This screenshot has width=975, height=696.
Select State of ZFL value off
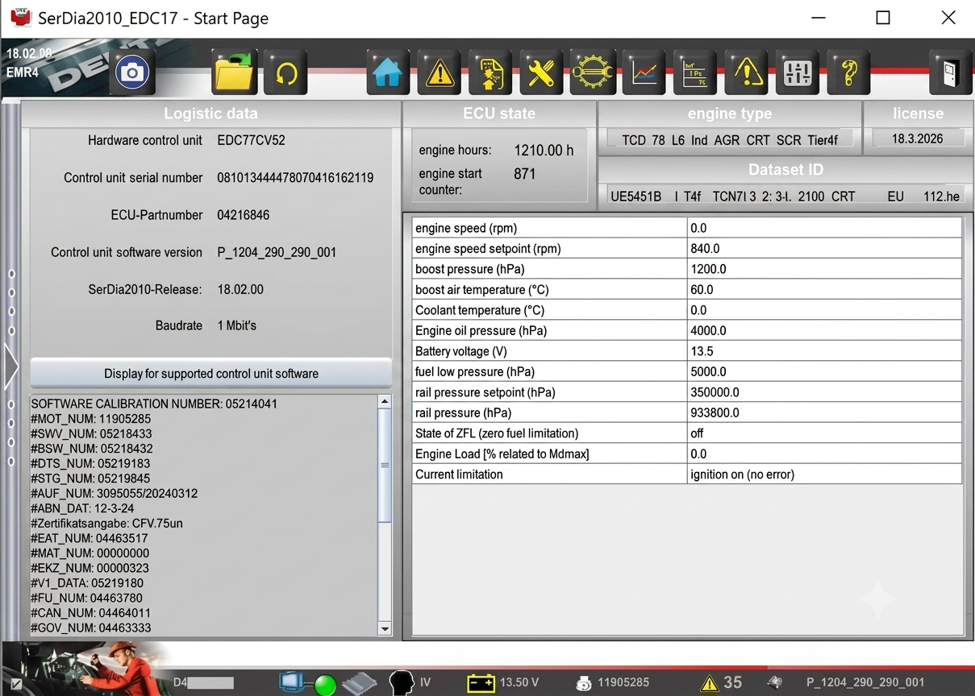pyautogui.click(x=824, y=433)
